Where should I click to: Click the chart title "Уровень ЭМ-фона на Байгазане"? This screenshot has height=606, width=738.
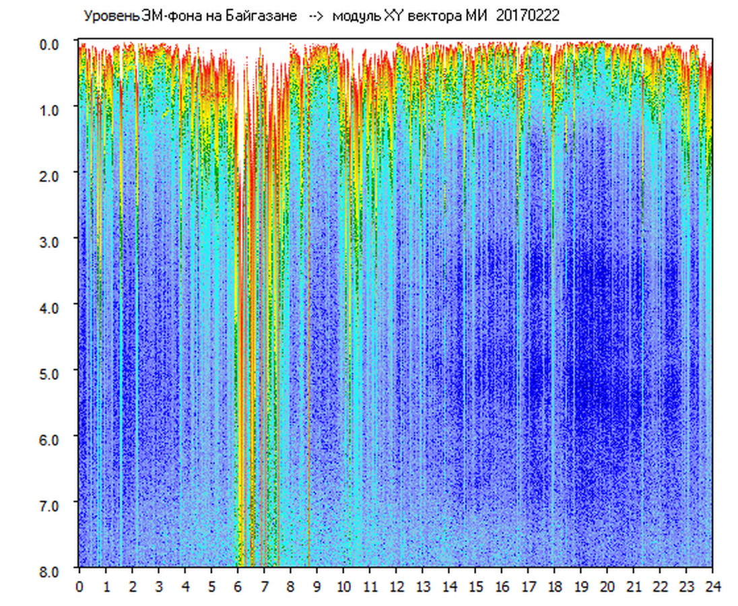(190, 17)
